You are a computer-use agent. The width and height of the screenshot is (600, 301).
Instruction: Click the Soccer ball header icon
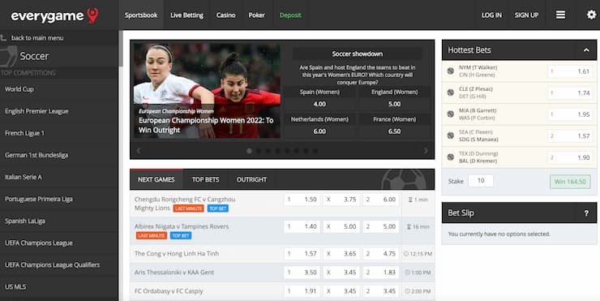tap(8, 56)
